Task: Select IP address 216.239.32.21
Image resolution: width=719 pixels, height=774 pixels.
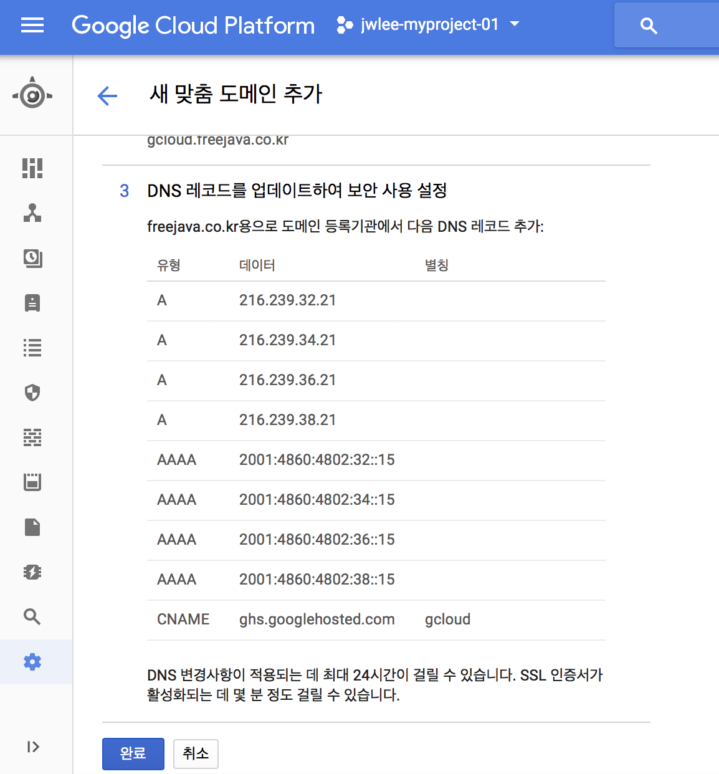Action: click(287, 300)
